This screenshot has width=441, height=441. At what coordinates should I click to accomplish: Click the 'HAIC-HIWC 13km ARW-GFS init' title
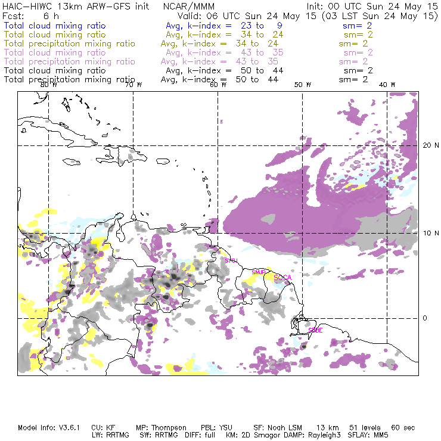76,7
